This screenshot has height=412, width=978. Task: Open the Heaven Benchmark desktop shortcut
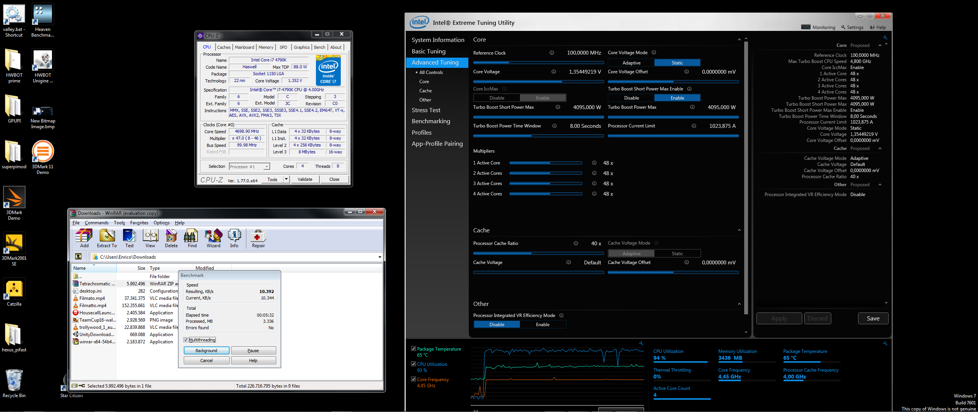[x=42, y=21]
